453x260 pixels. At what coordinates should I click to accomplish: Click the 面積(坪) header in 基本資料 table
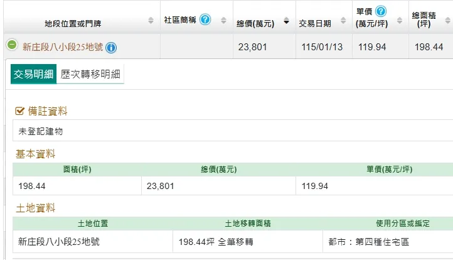click(x=77, y=169)
